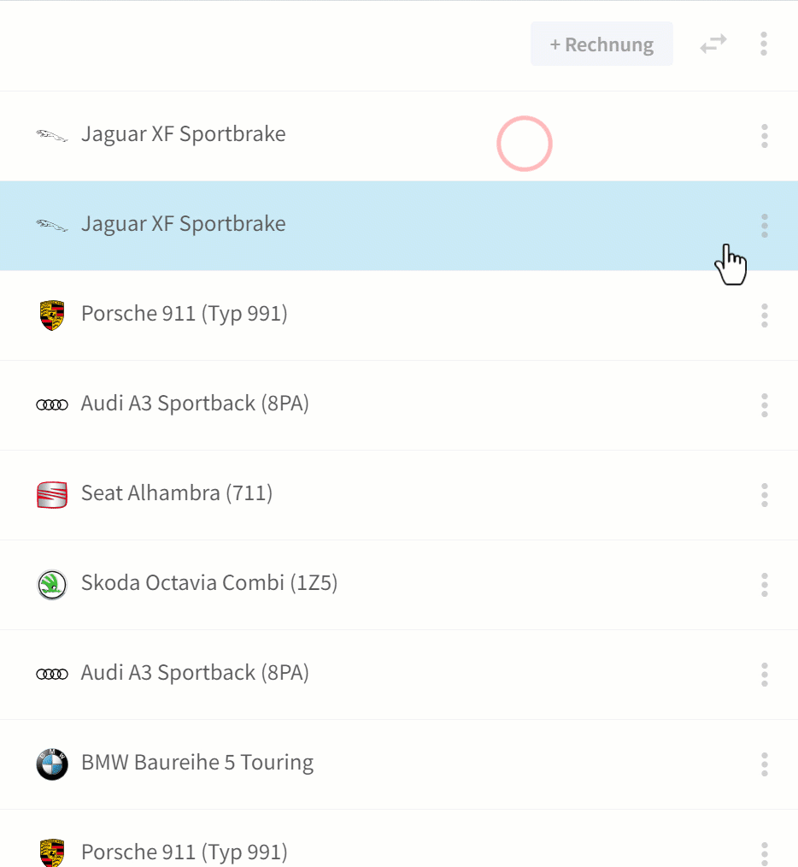Image resolution: width=798 pixels, height=867 pixels.
Task: Open options for first Audi A3 Sportback
Action: click(x=765, y=405)
